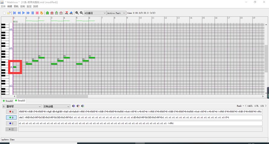The width and height of the screenshot is (269, 144).
Task: Click measure 19 on the timeline ruler
Action: [x=254, y=18]
